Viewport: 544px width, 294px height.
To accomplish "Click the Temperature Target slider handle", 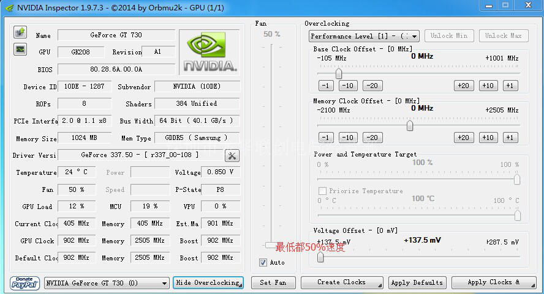I will pyautogui.click(x=517, y=215).
